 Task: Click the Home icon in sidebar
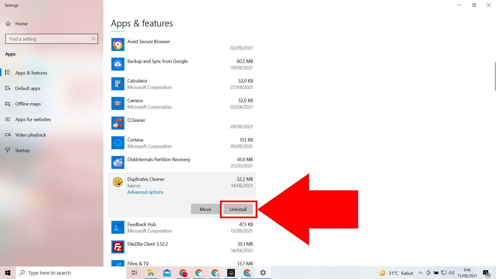click(x=8, y=24)
